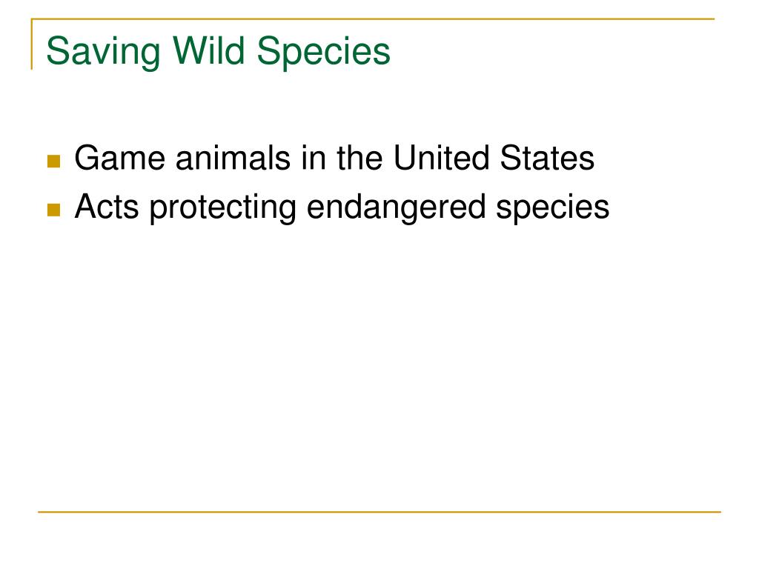Click the gold horizontal line above title
Image resolution: width=759 pixels, height=569 pixels.
tap(373, 19)
